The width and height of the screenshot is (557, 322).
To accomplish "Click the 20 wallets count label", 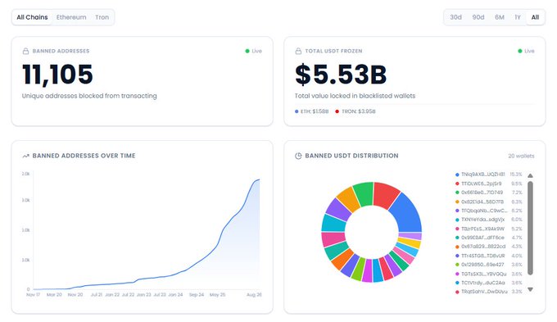I will click(521, 156).
